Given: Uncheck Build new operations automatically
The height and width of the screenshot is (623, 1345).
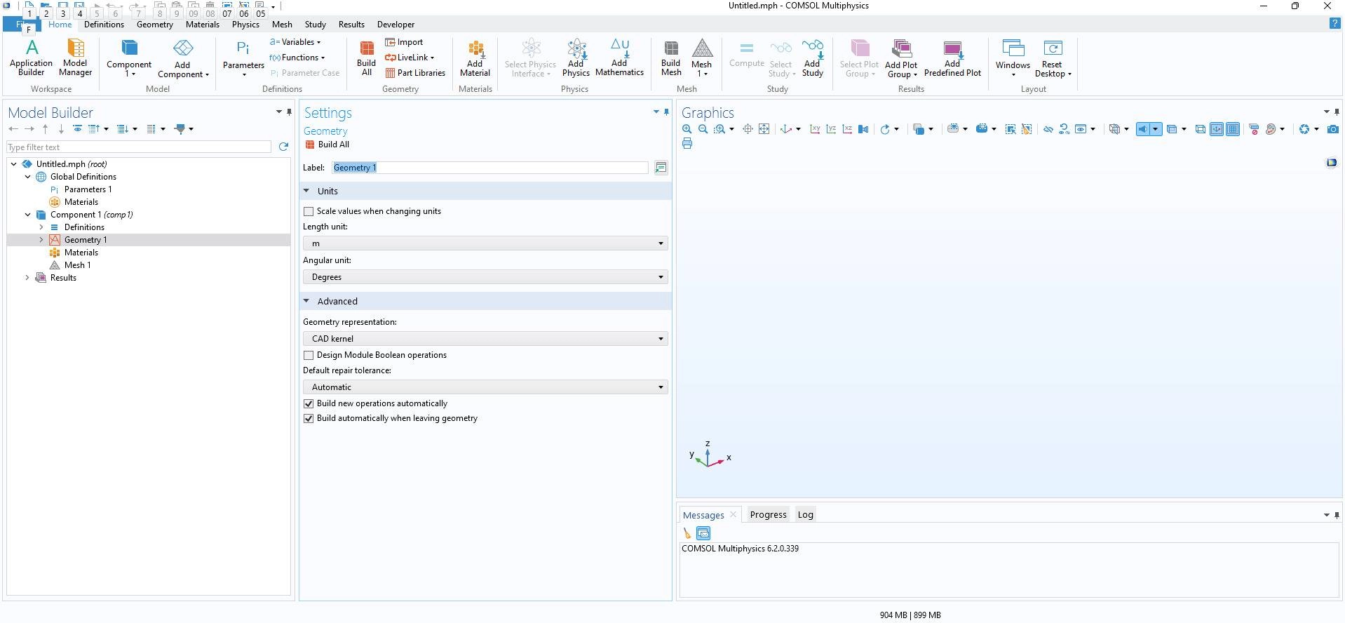Looking at the screenshot, I should [308, 403].
